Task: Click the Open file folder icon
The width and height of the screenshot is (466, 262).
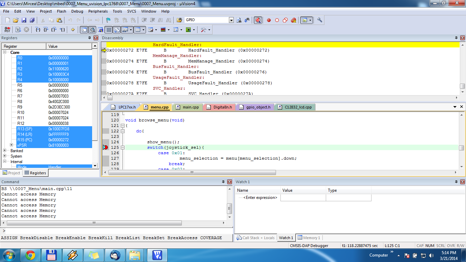Action: click(16, 20)
